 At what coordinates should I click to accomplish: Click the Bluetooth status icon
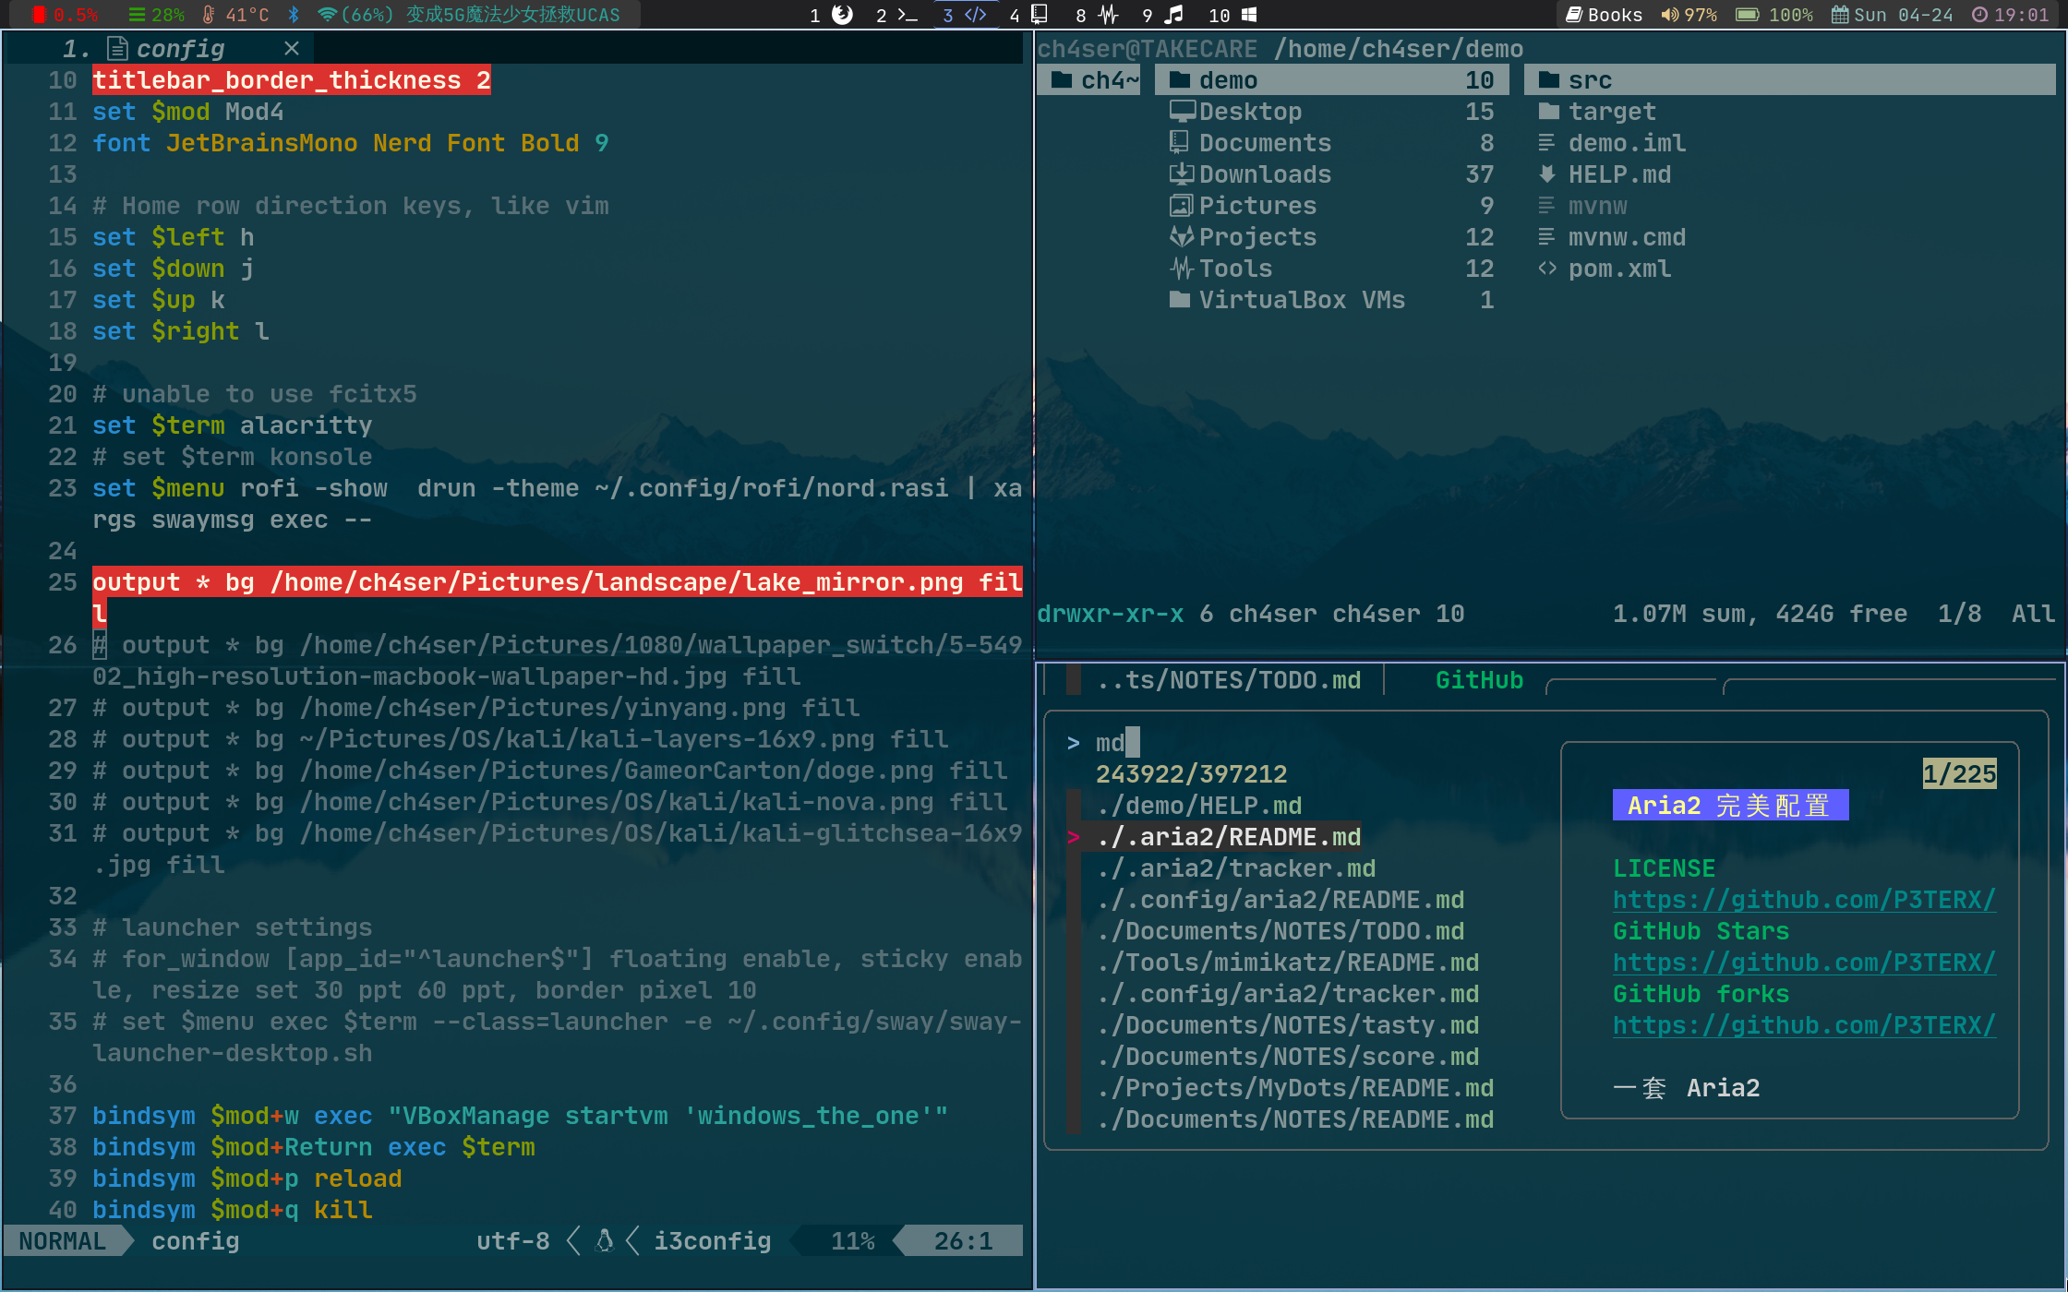click(294, 15)
